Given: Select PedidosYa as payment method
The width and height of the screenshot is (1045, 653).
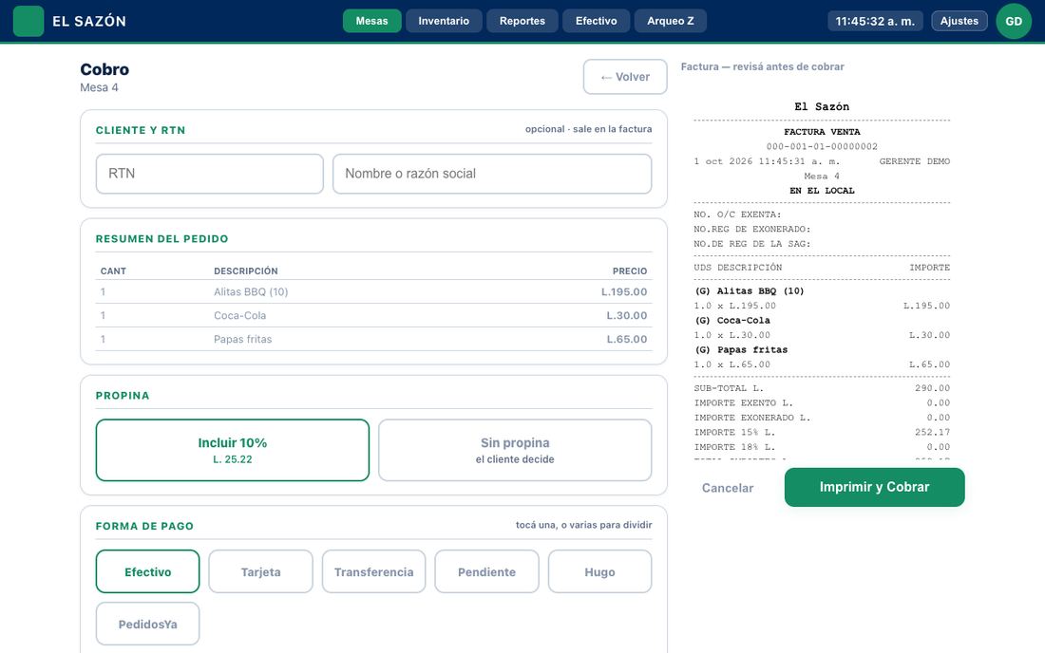Looking at the screenshot, I should [148, 625].
